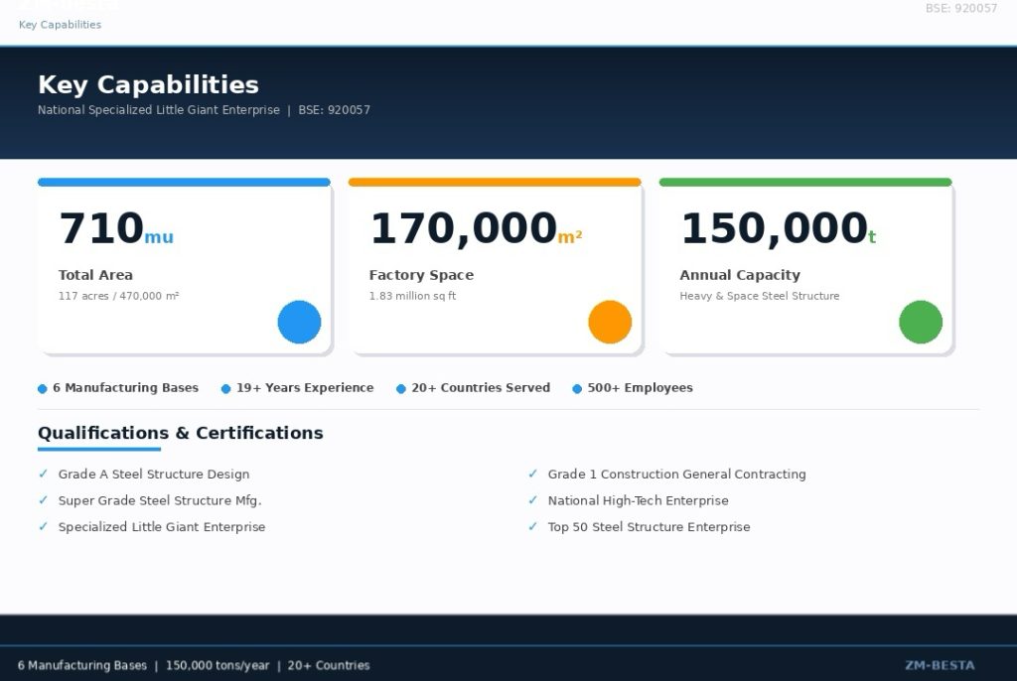
Task: Click the checkmark beside National High-Tech Enterprise
Action: [533, 500]
